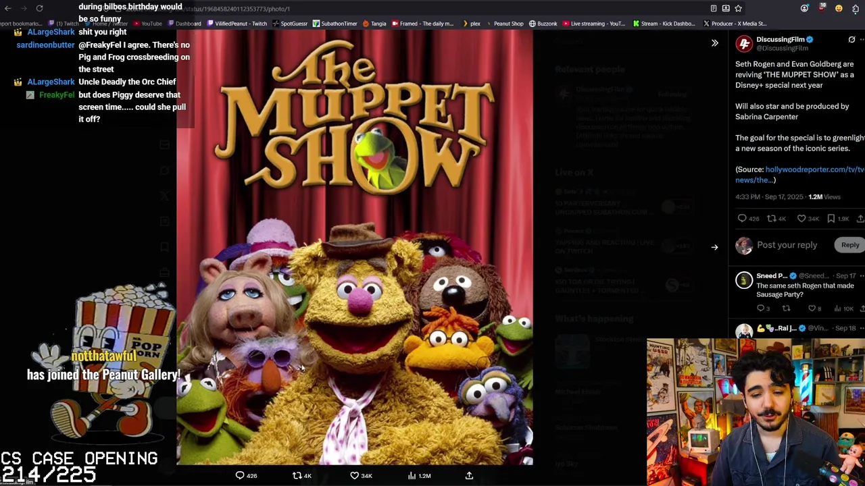Install app icon in address bar
The width and height of the screenshot is (865, 486).
(726, 8)
